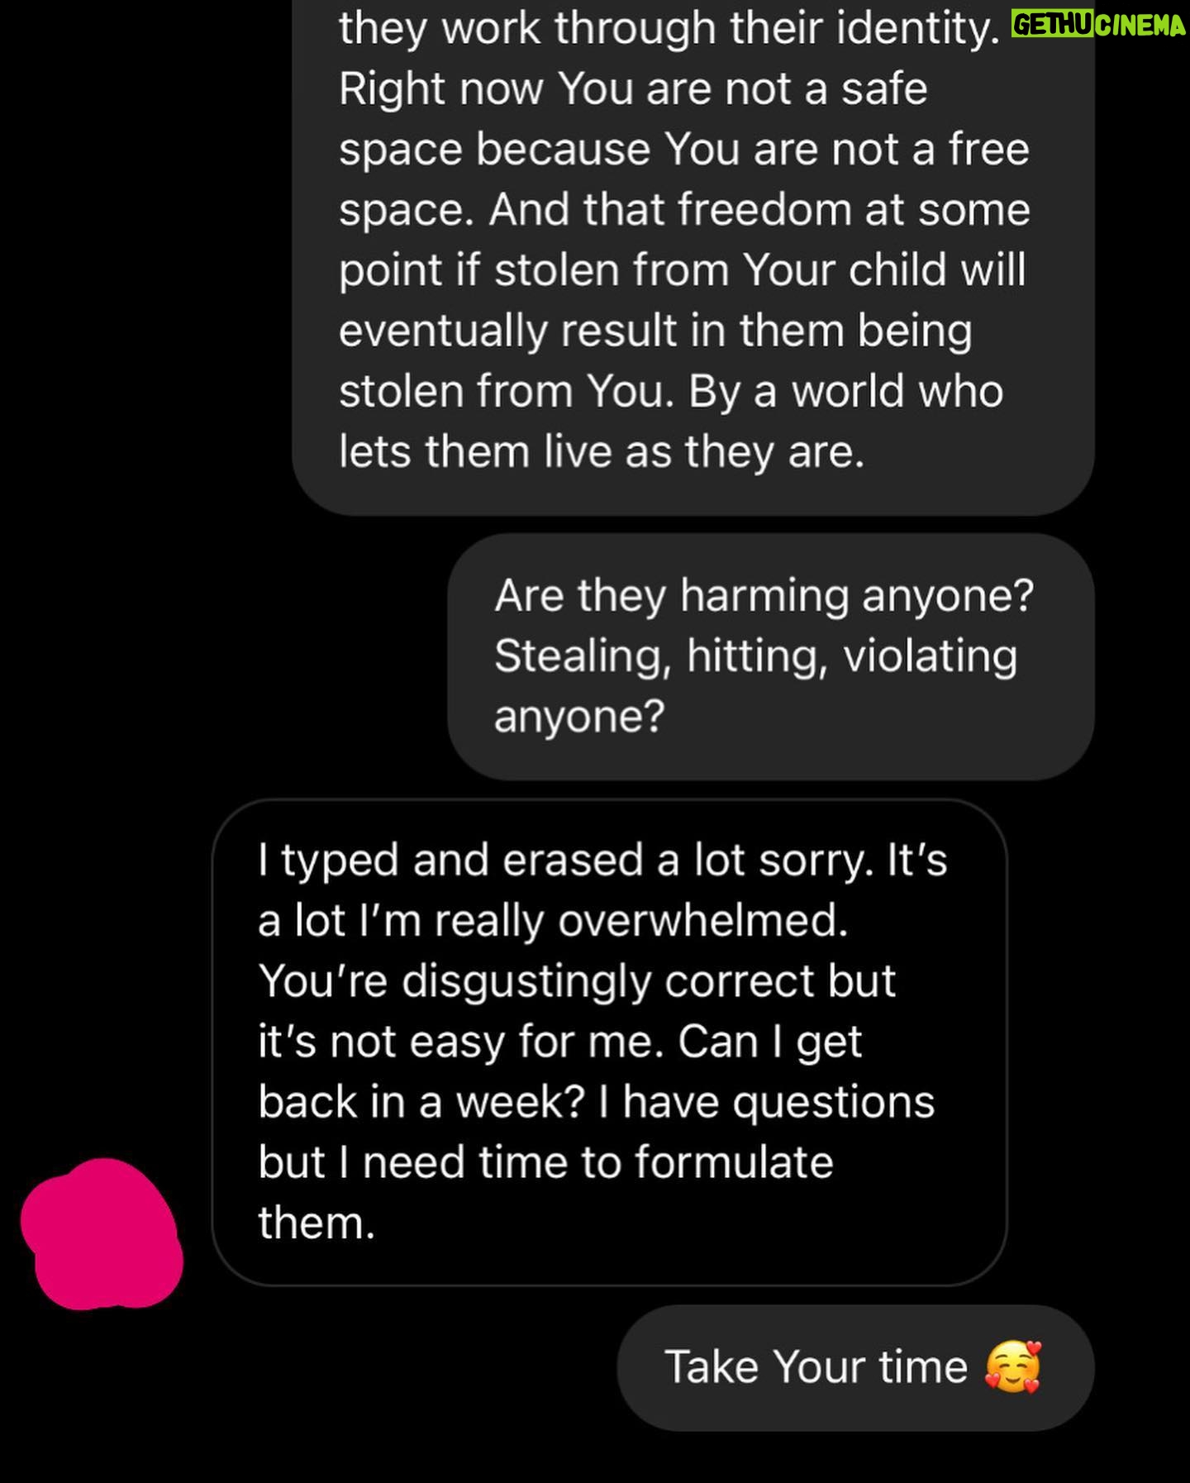Click the smiling face with hearts emoji
Viewport: 1190px width, 1483px height.
pyautogui.click(x=1012, y=1366)
